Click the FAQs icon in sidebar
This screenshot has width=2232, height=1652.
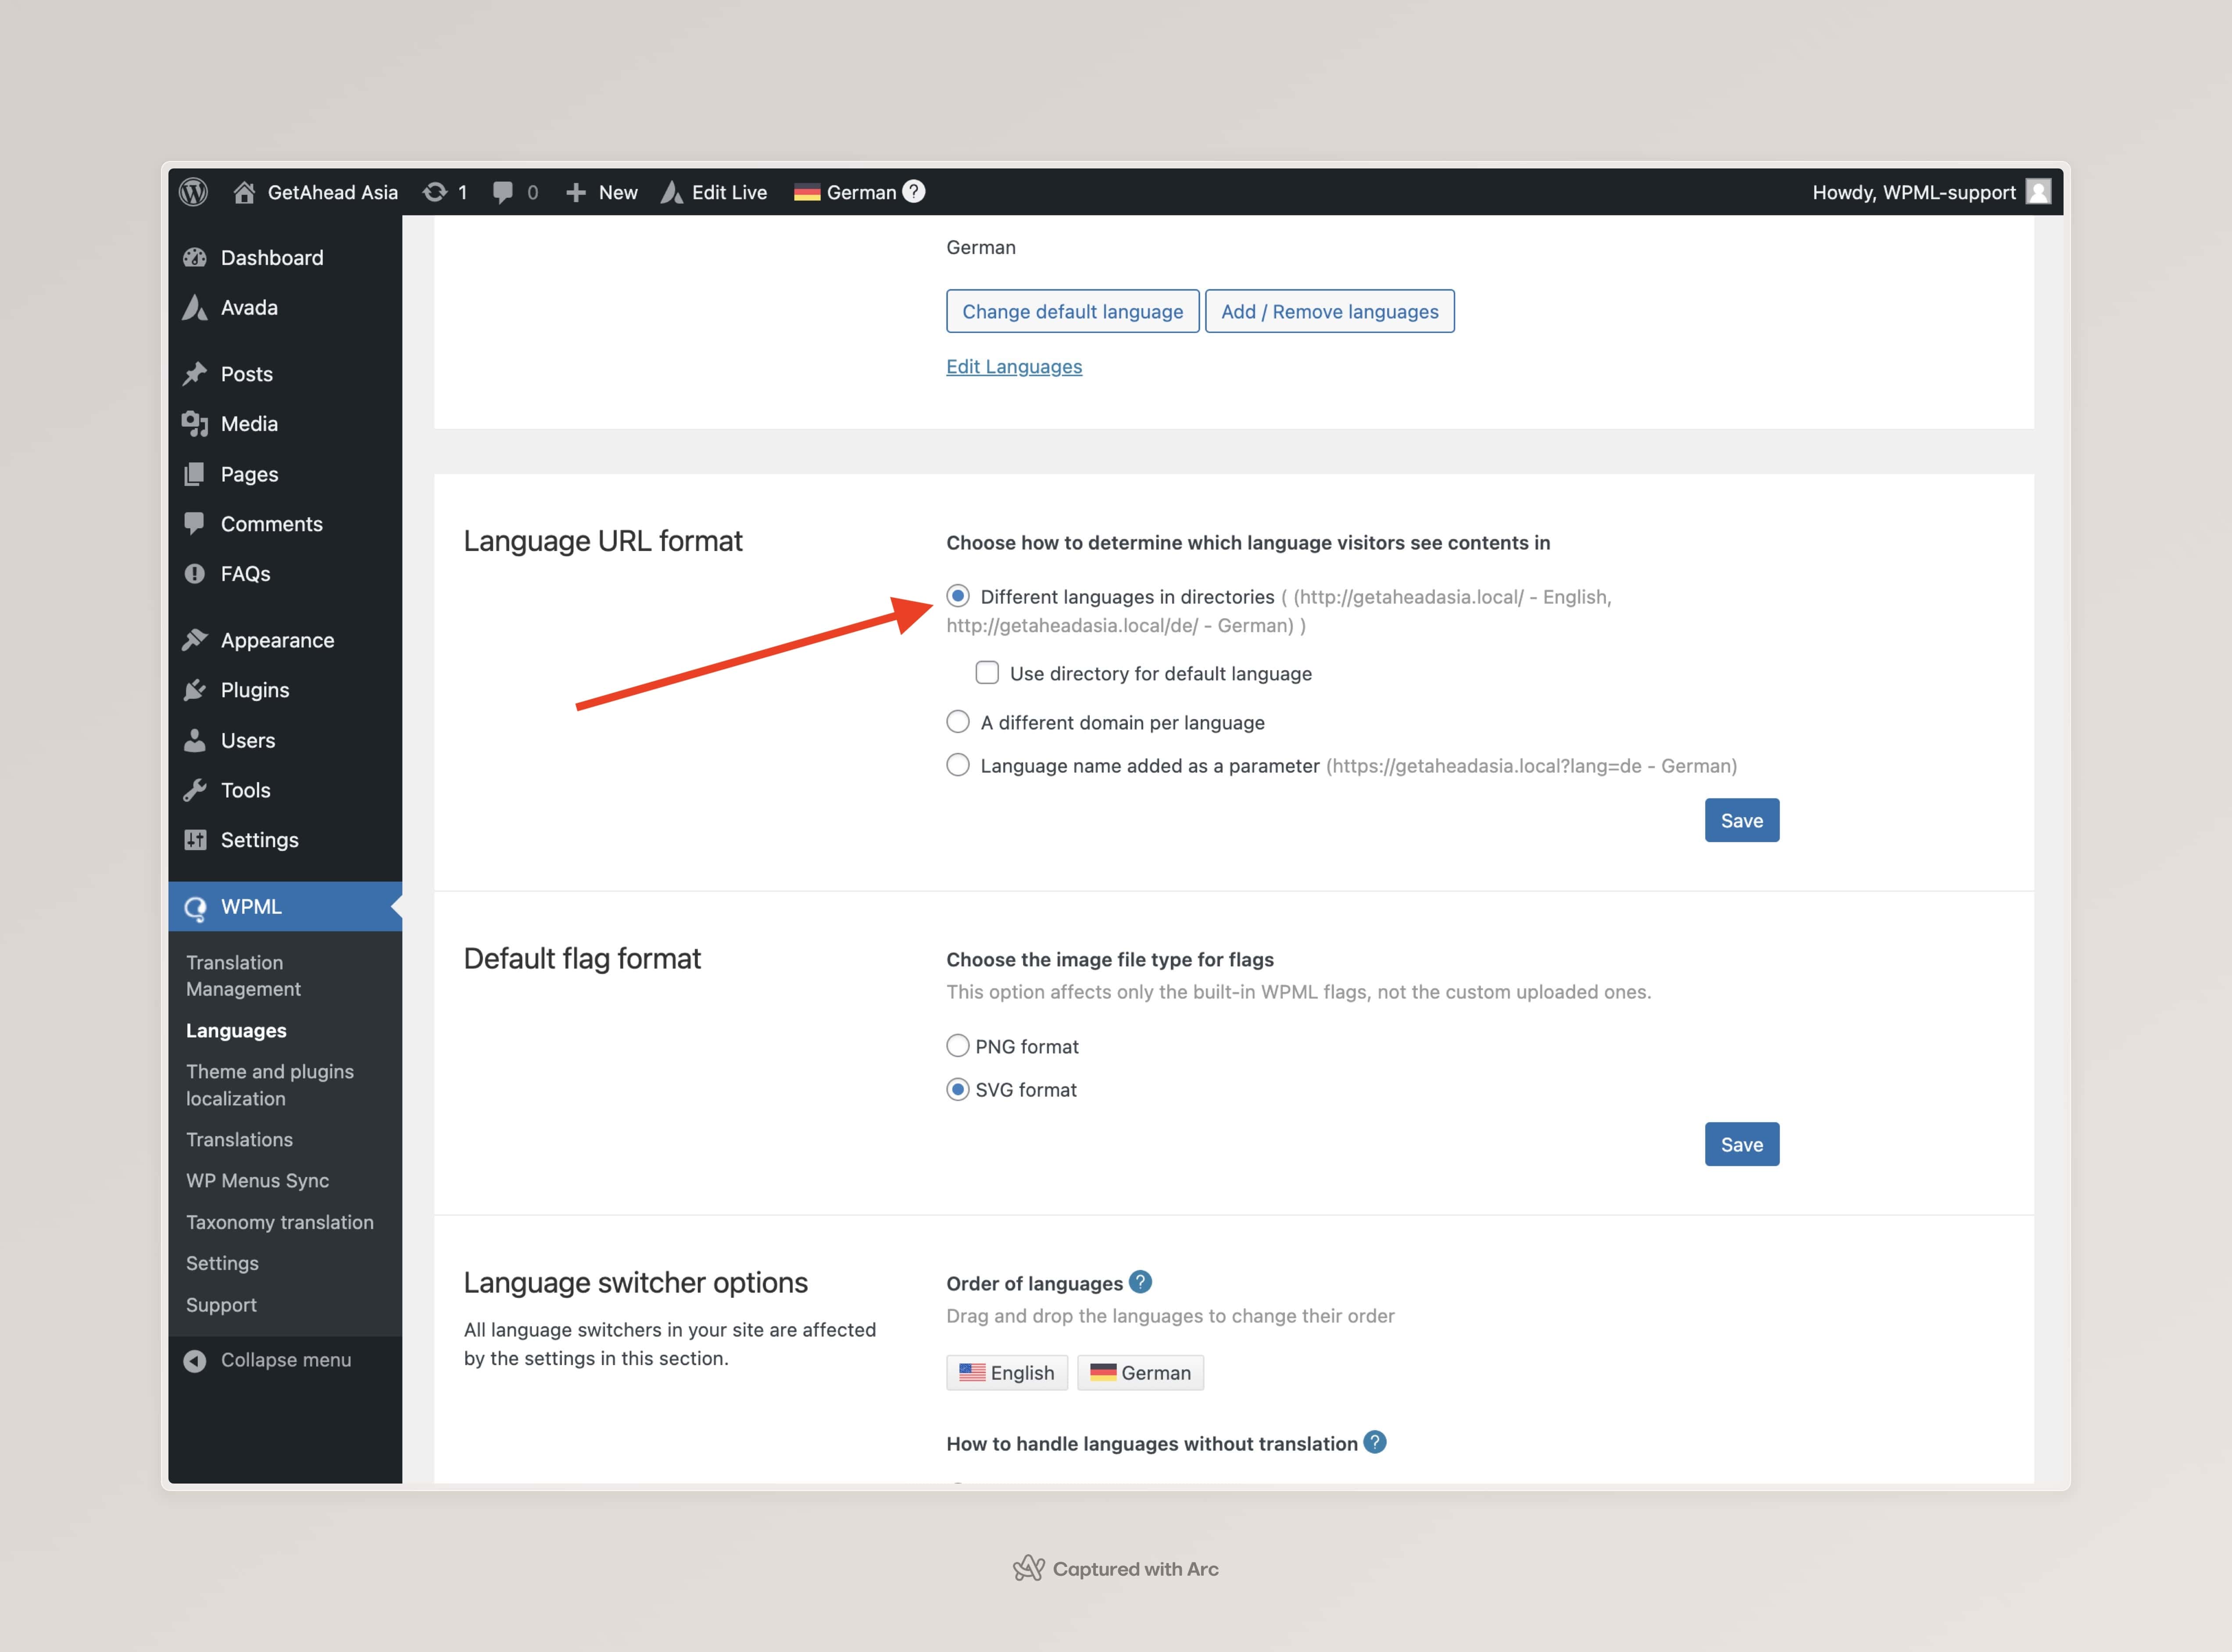pyautogui.click(x=195, y=574)
